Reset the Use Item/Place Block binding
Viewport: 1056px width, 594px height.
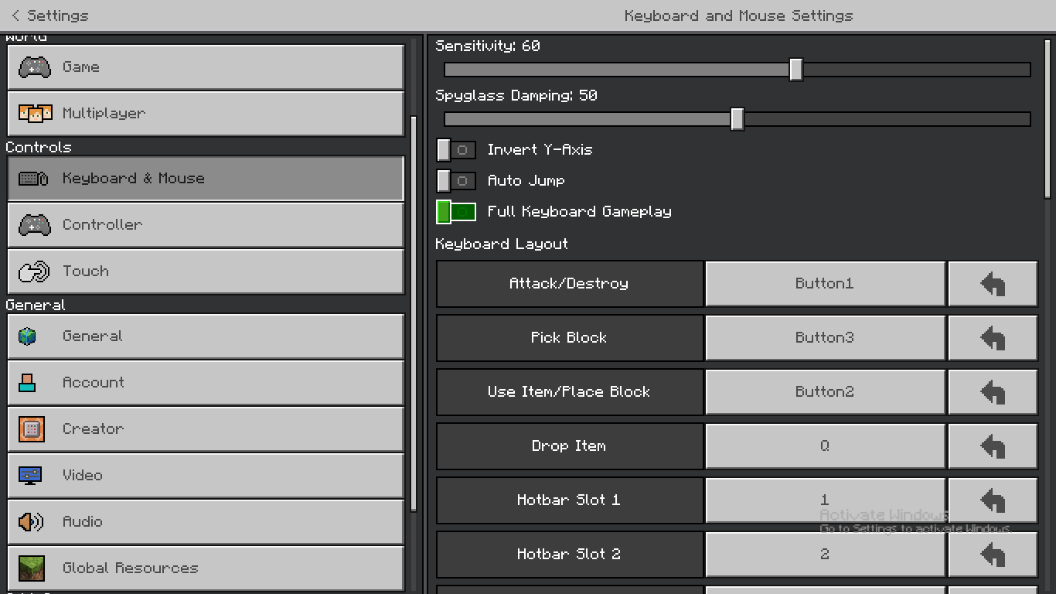click(993, 392)
